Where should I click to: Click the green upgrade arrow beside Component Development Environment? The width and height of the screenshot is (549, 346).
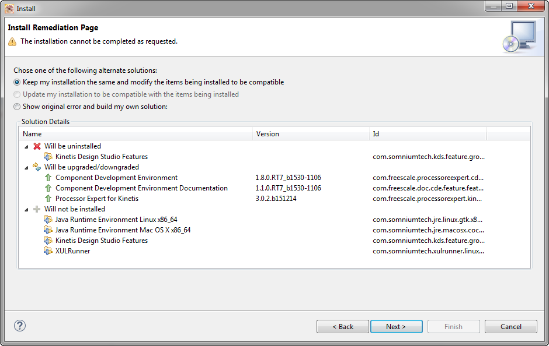tap(48, 178)
